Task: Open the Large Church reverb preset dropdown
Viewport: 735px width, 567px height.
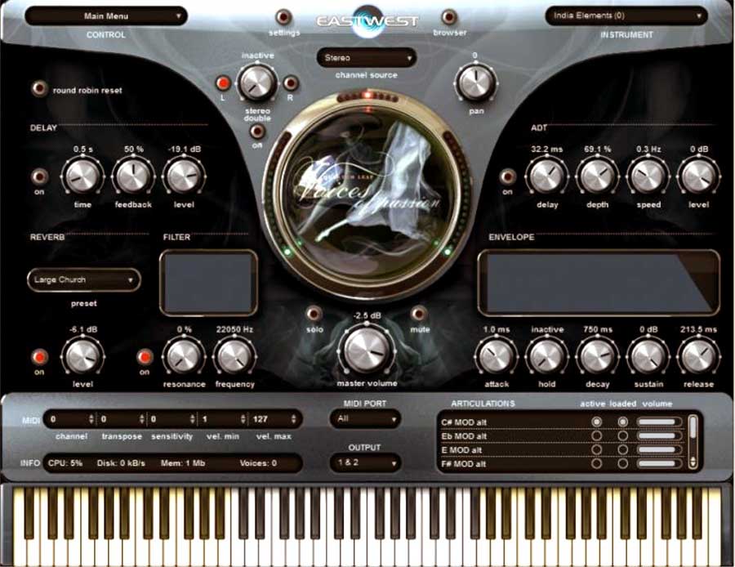Action: (84, 280)
